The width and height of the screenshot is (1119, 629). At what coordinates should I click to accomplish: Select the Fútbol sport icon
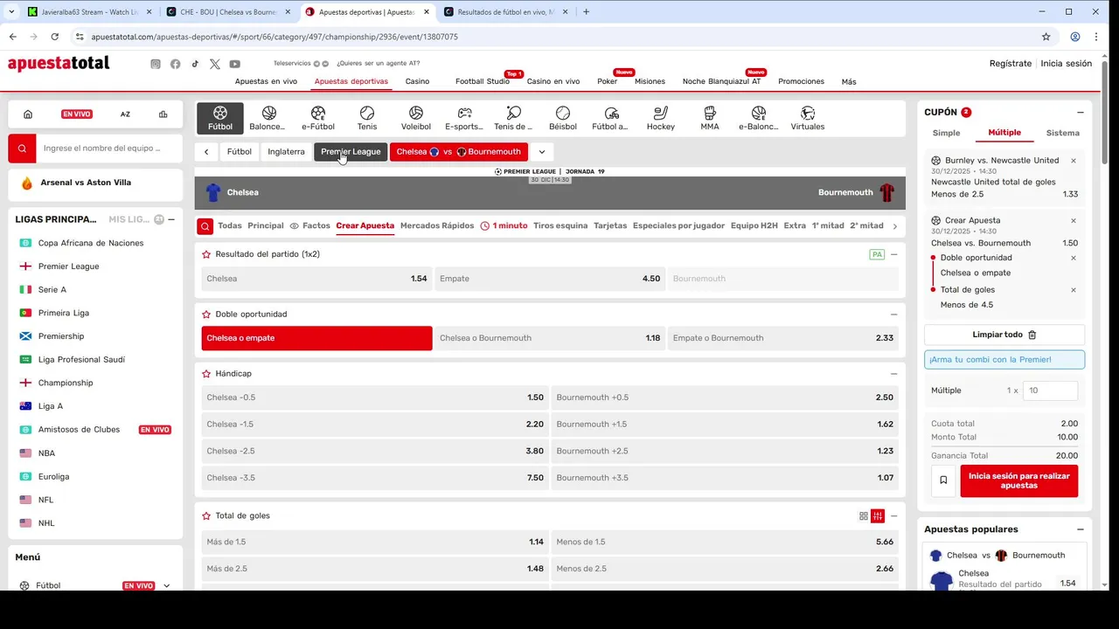coord(220,118)
